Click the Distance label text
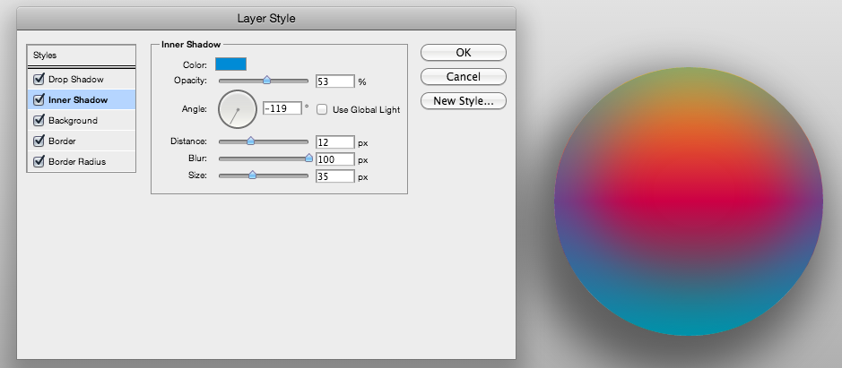Viewport: 842px width, 368px height. pyautogui.click(x=188, y=141)
